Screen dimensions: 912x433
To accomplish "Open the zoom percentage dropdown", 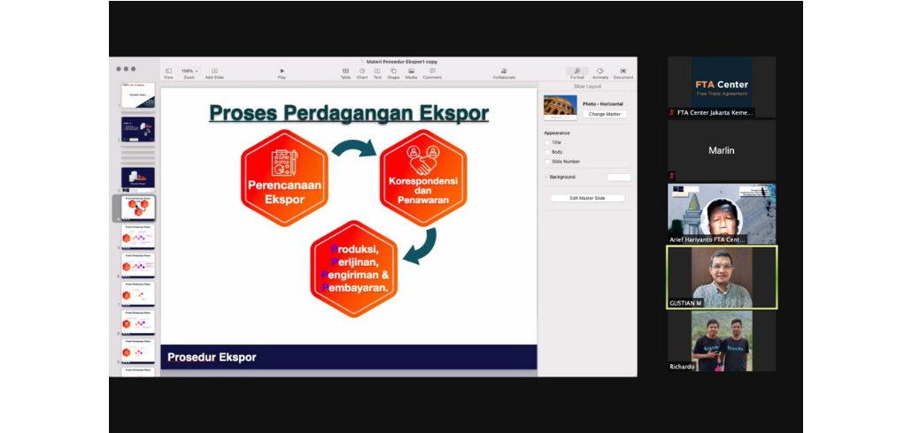I will tap(189, 72).
